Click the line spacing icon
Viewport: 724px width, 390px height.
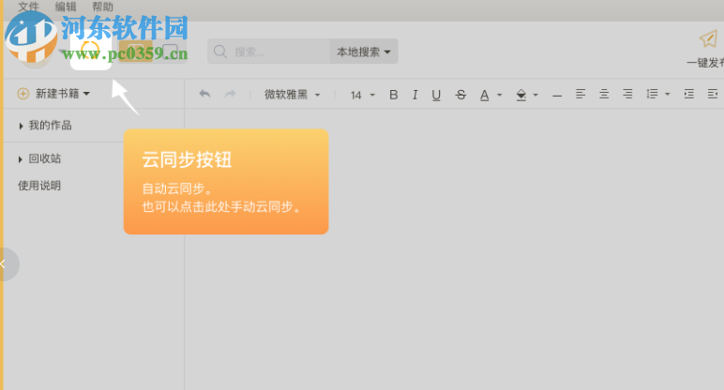[x=652, y=94]
